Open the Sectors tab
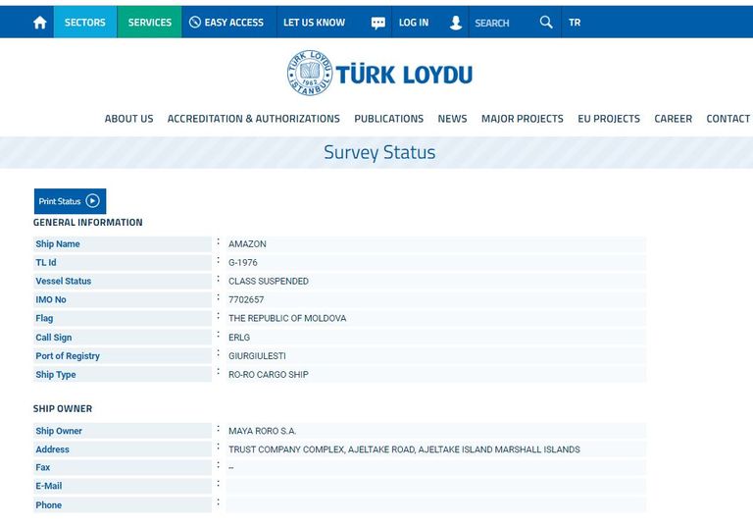 (x=84, y=23)
